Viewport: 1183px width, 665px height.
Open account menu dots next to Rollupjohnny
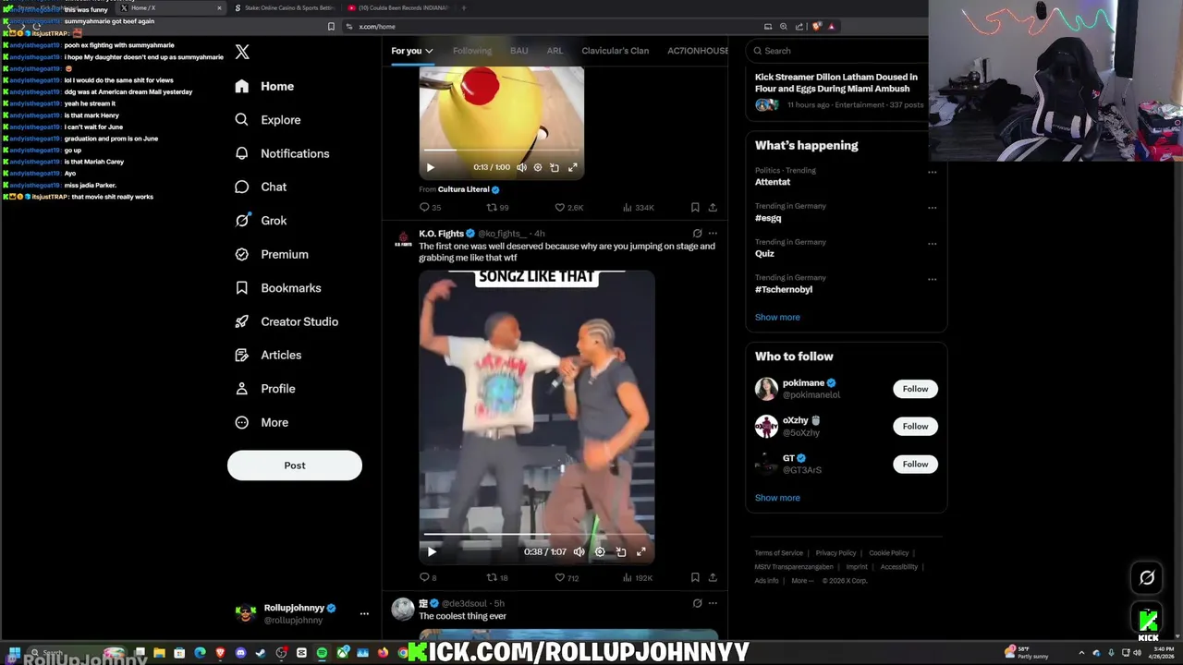tap(364, 613)
